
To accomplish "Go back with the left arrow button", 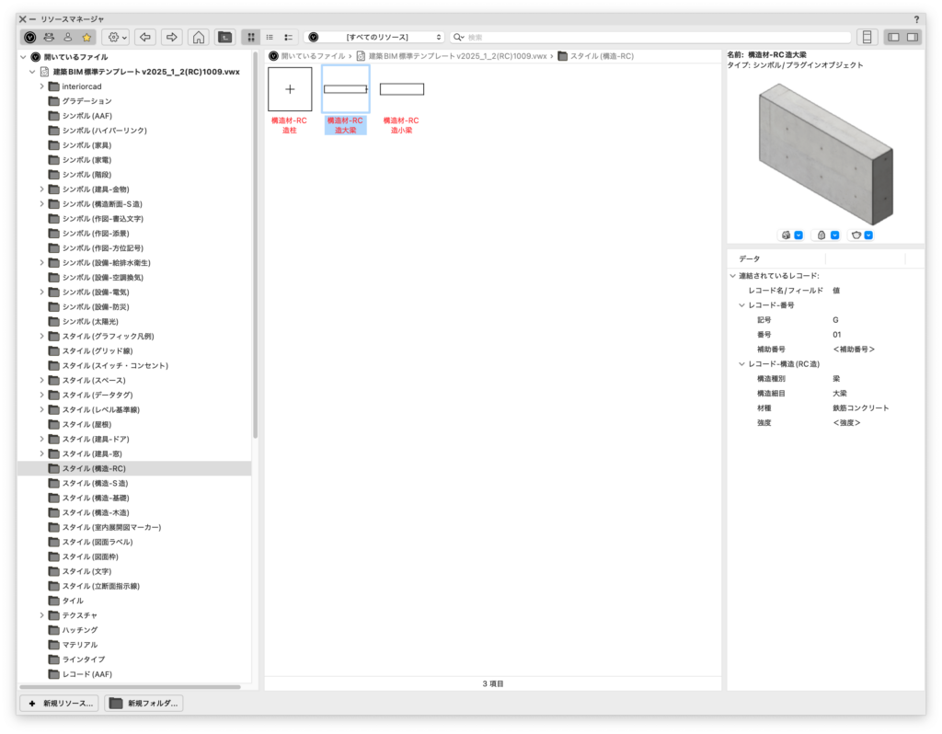I will 144,37.
